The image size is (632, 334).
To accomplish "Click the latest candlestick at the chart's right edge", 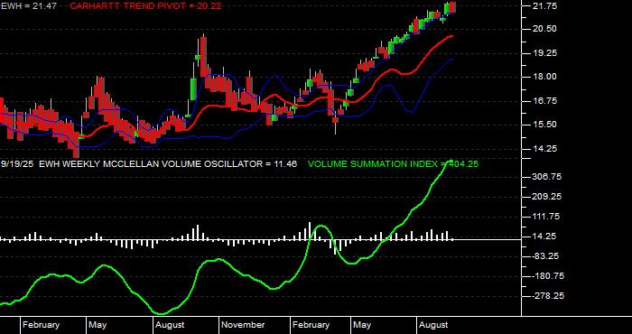I will [x=452, y=7].
